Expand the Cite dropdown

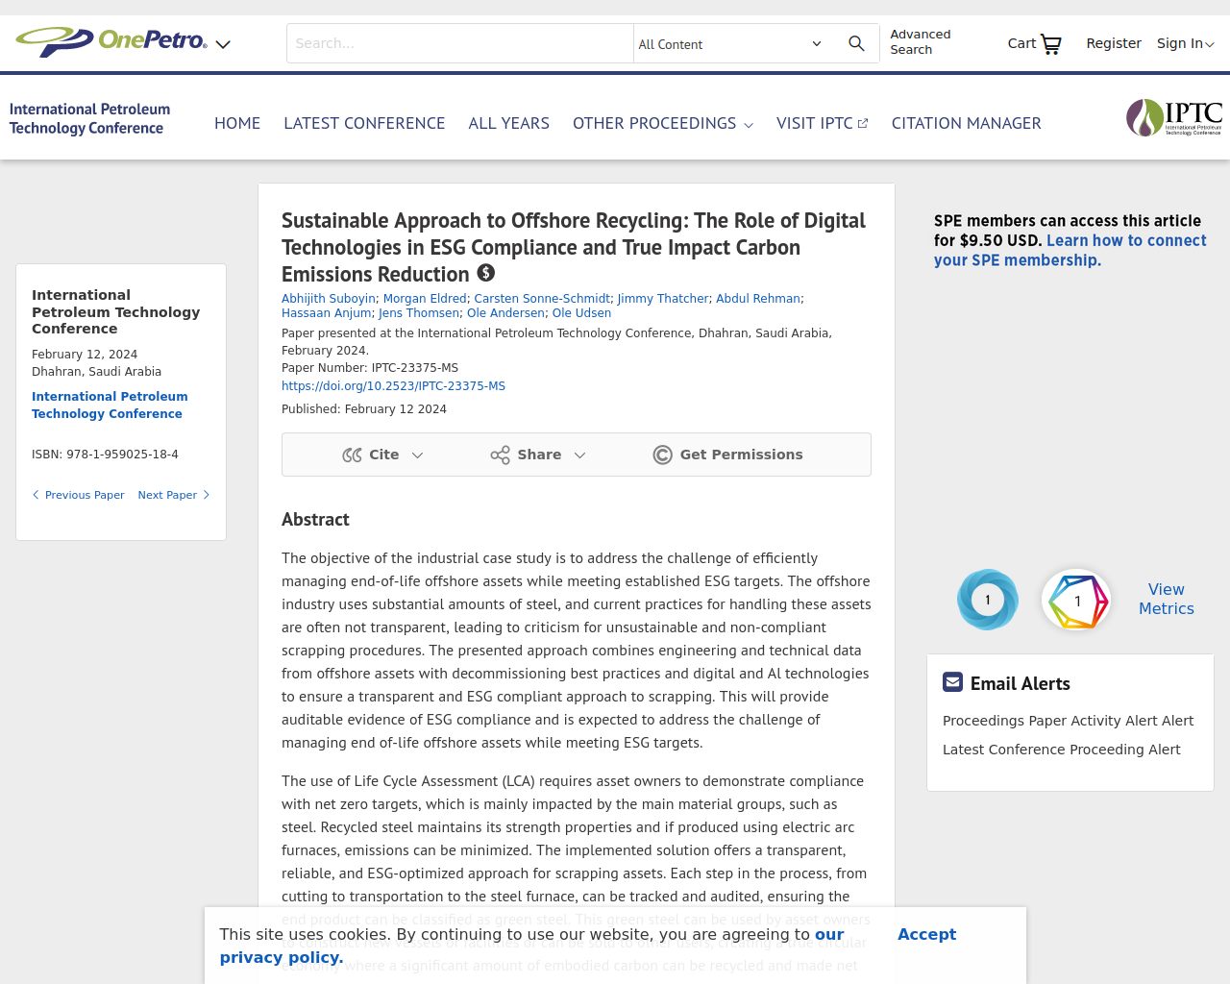[382, 455]
